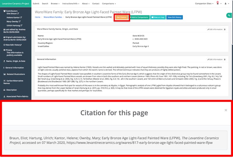Open Mary Ownby contributor external link
This screenshot has height=158, width=233.
20,21
